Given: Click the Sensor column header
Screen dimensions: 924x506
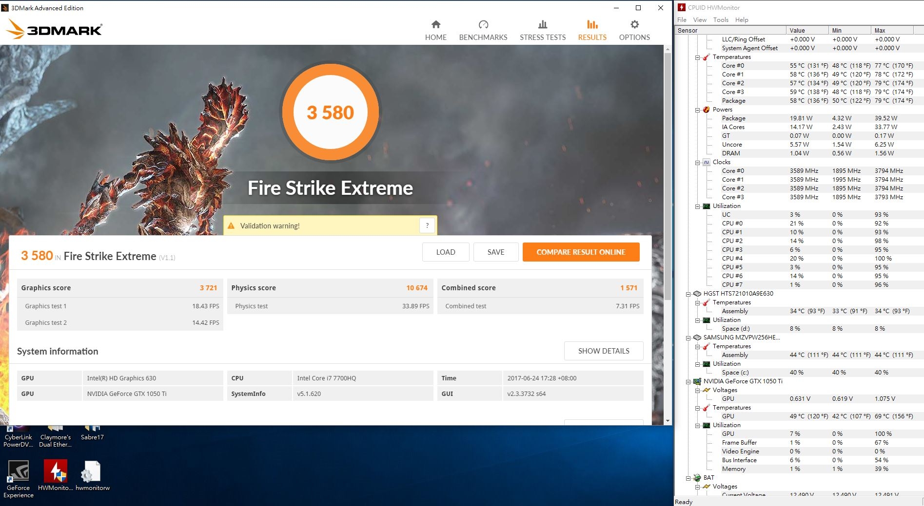Looking at the screenshot, I should click(730, 30).
